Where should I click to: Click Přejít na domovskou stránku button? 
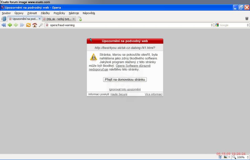(125, 79)
